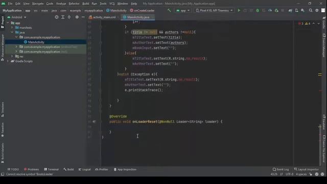Click the Stop icon in run toolbar
The width and height of the screenshot is (327, 184).
pyautogui.click(x=283, y=10)
